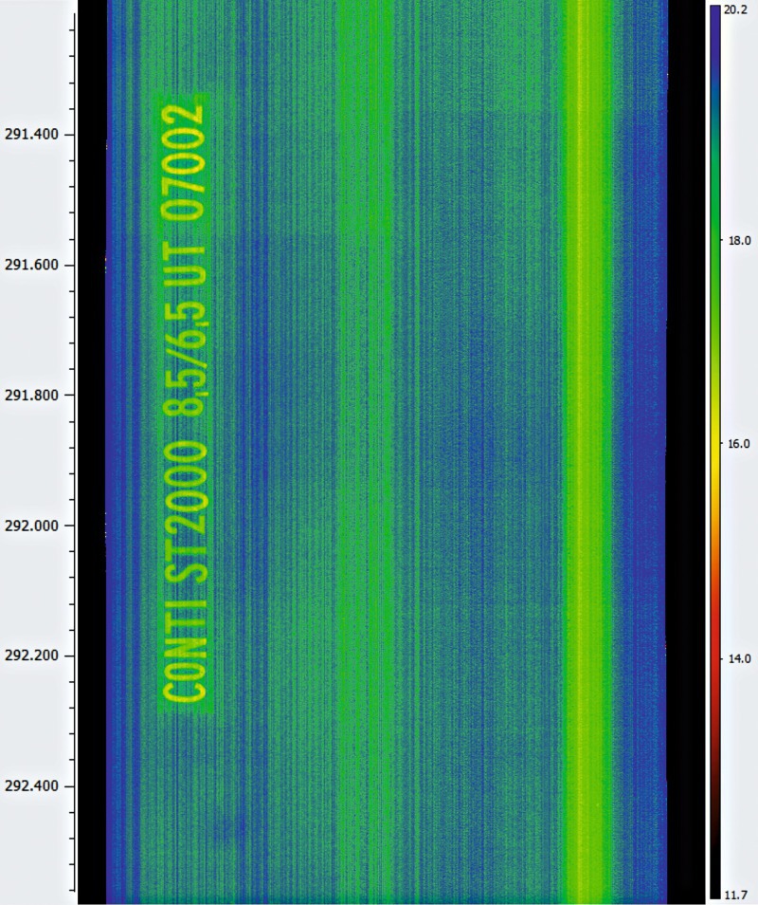Screen dimensions: 758x905
Task: Select the 291.800 position on the axis
Action: point(32,395)
